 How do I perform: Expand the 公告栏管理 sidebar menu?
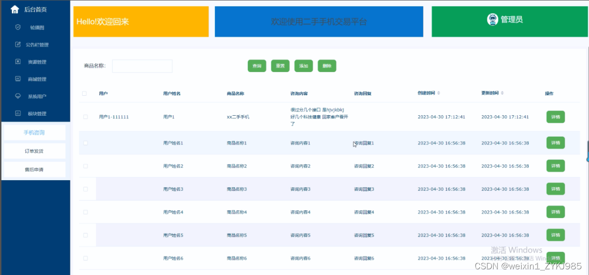point(35,45)
